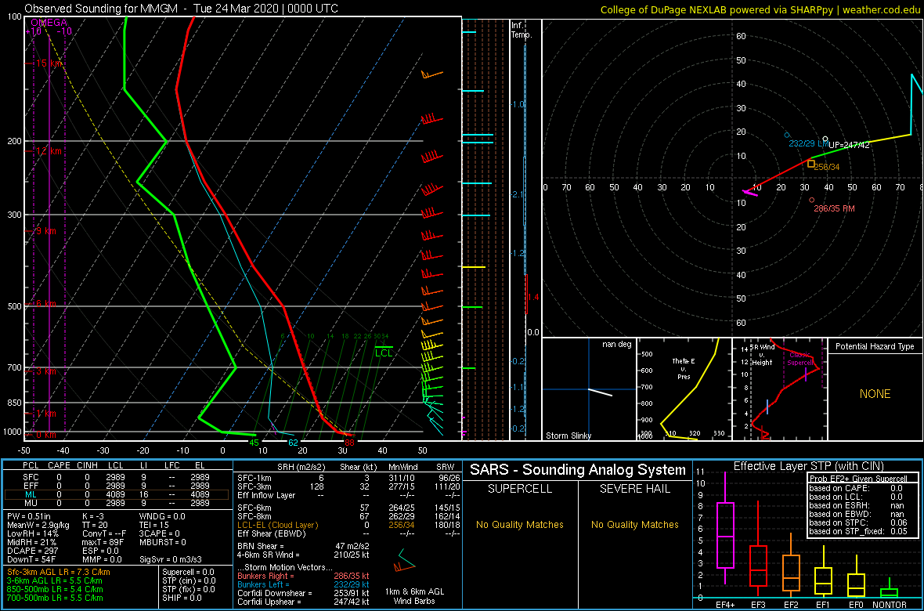Screen dimensions: 924x611
Task: Click the '15 km' height label
Action: [49, 63]
